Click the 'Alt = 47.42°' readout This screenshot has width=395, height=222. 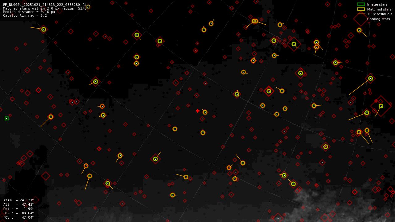(19, 204)
